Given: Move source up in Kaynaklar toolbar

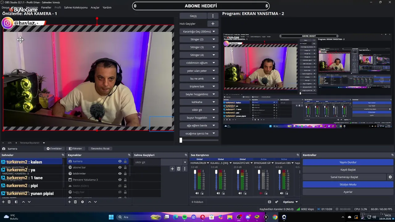Looking at the screenshot, I should pos(89,202).
